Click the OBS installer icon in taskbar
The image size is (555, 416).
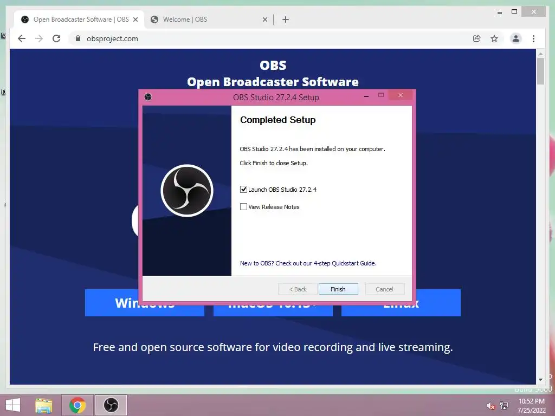coord(111,405)
